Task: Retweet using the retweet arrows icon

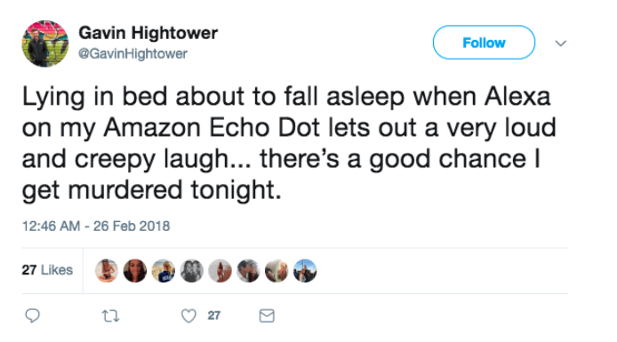Action: (110, 315)
